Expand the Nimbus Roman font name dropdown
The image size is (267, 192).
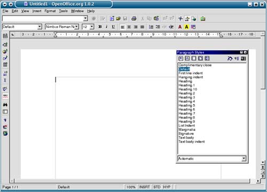click(x=76, y=27)
